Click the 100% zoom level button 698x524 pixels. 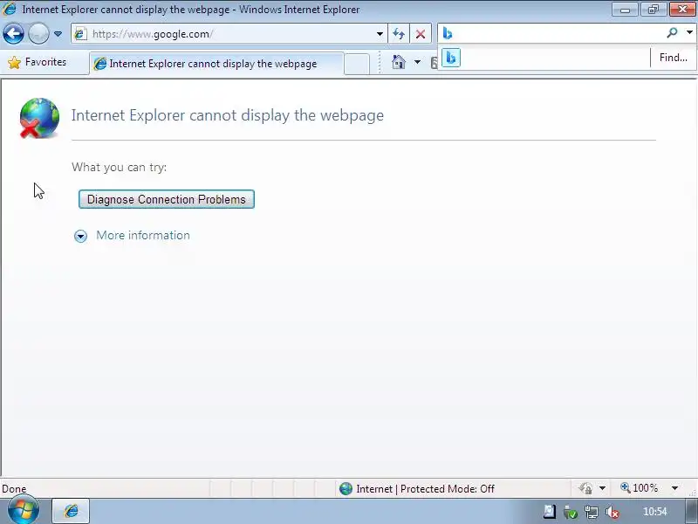pos(640,488)
